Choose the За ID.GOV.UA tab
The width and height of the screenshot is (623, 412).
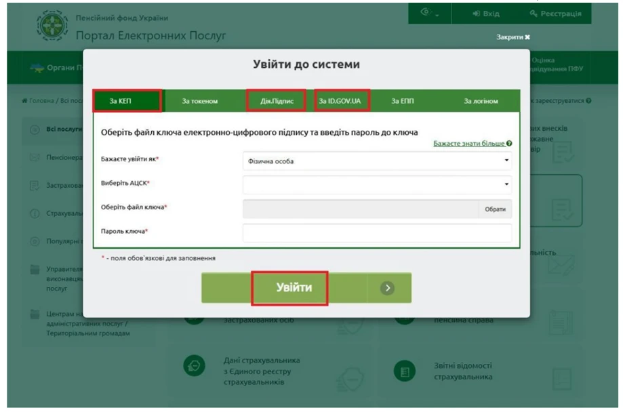tap(340, 101)
